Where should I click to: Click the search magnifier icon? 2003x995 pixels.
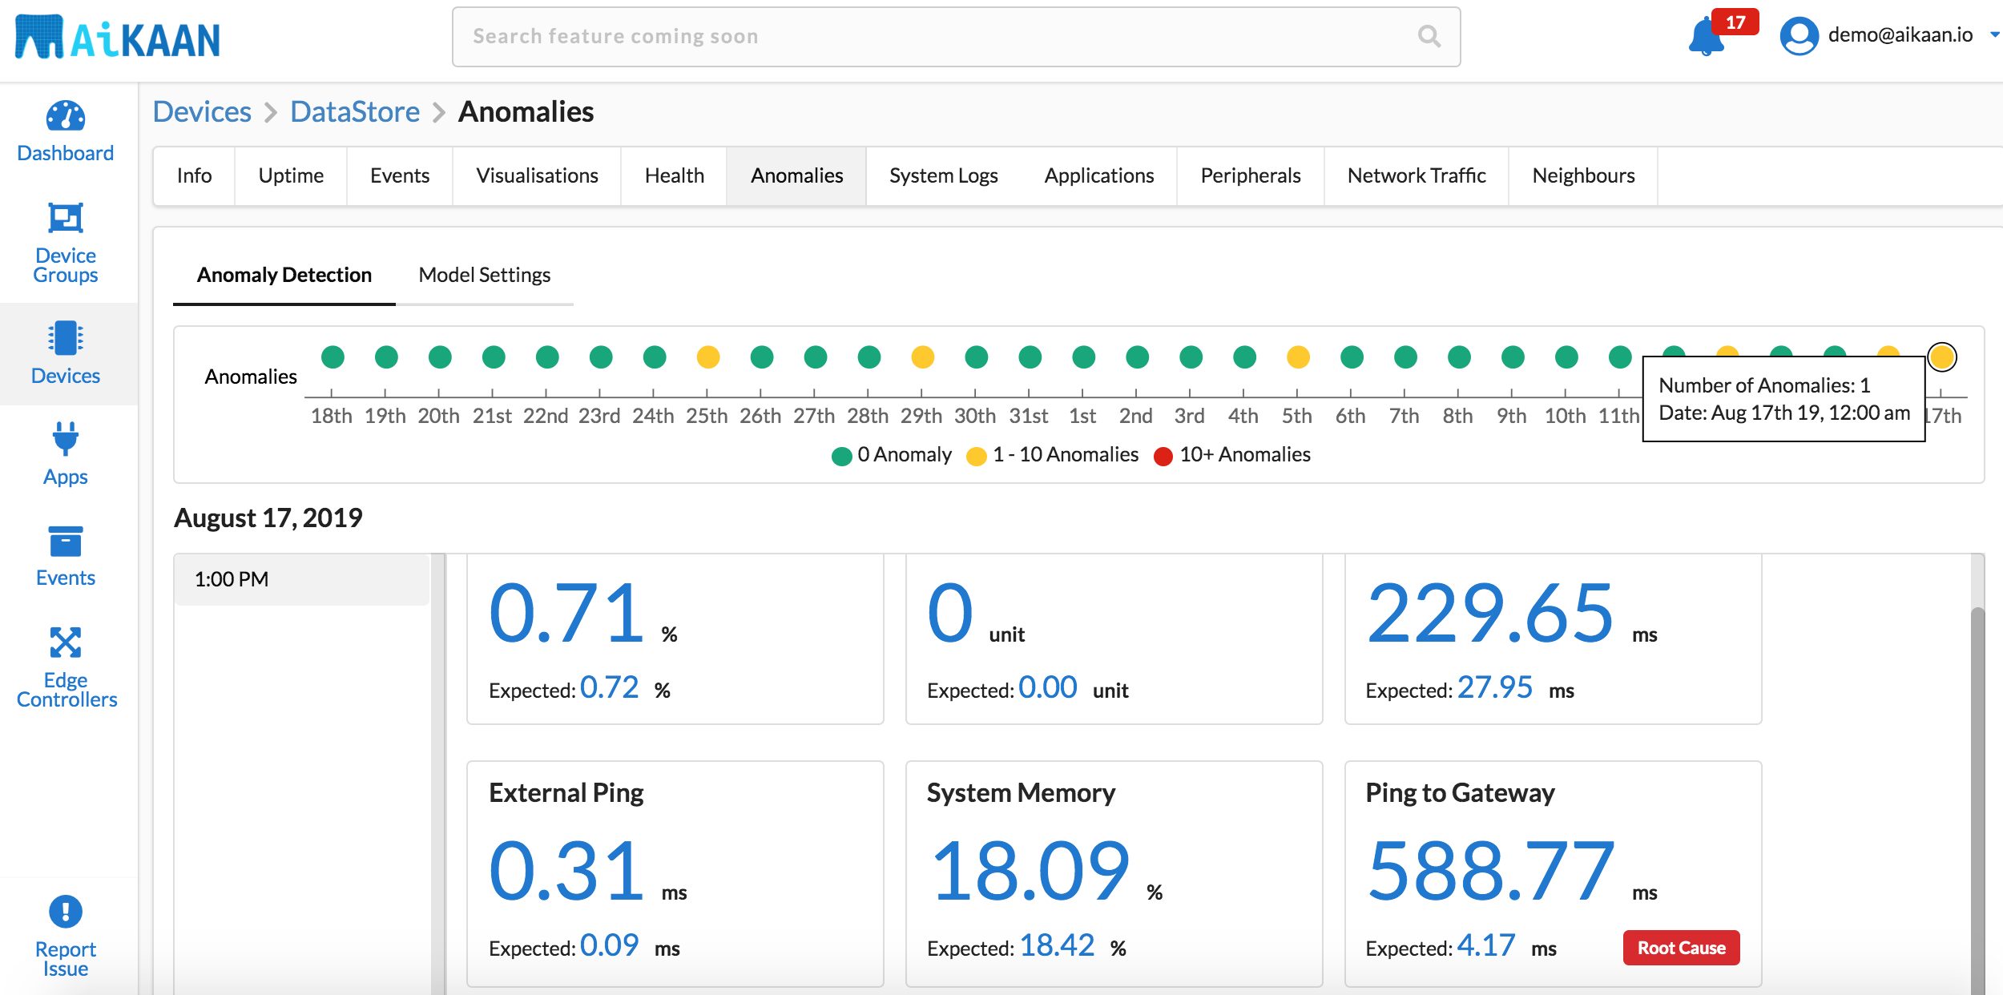pyautogui.click(x=1429, y=36)
